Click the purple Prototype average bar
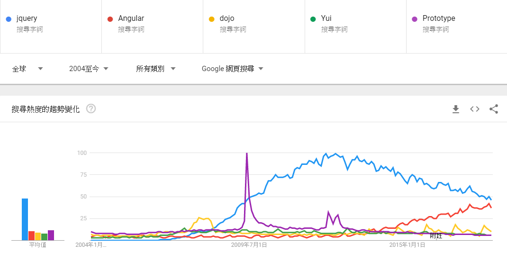 click(51, 235)
